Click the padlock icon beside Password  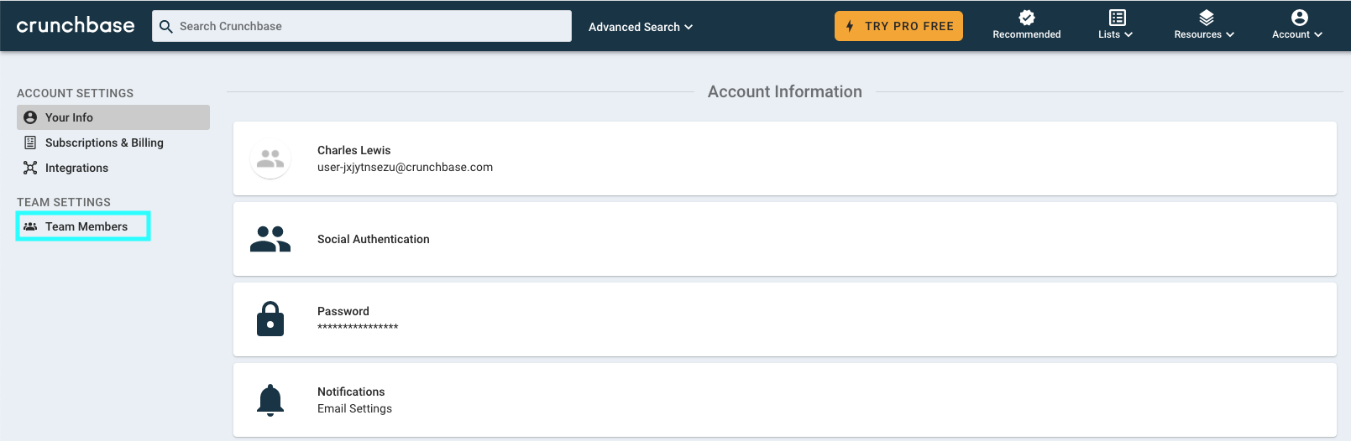pos(270,319)
